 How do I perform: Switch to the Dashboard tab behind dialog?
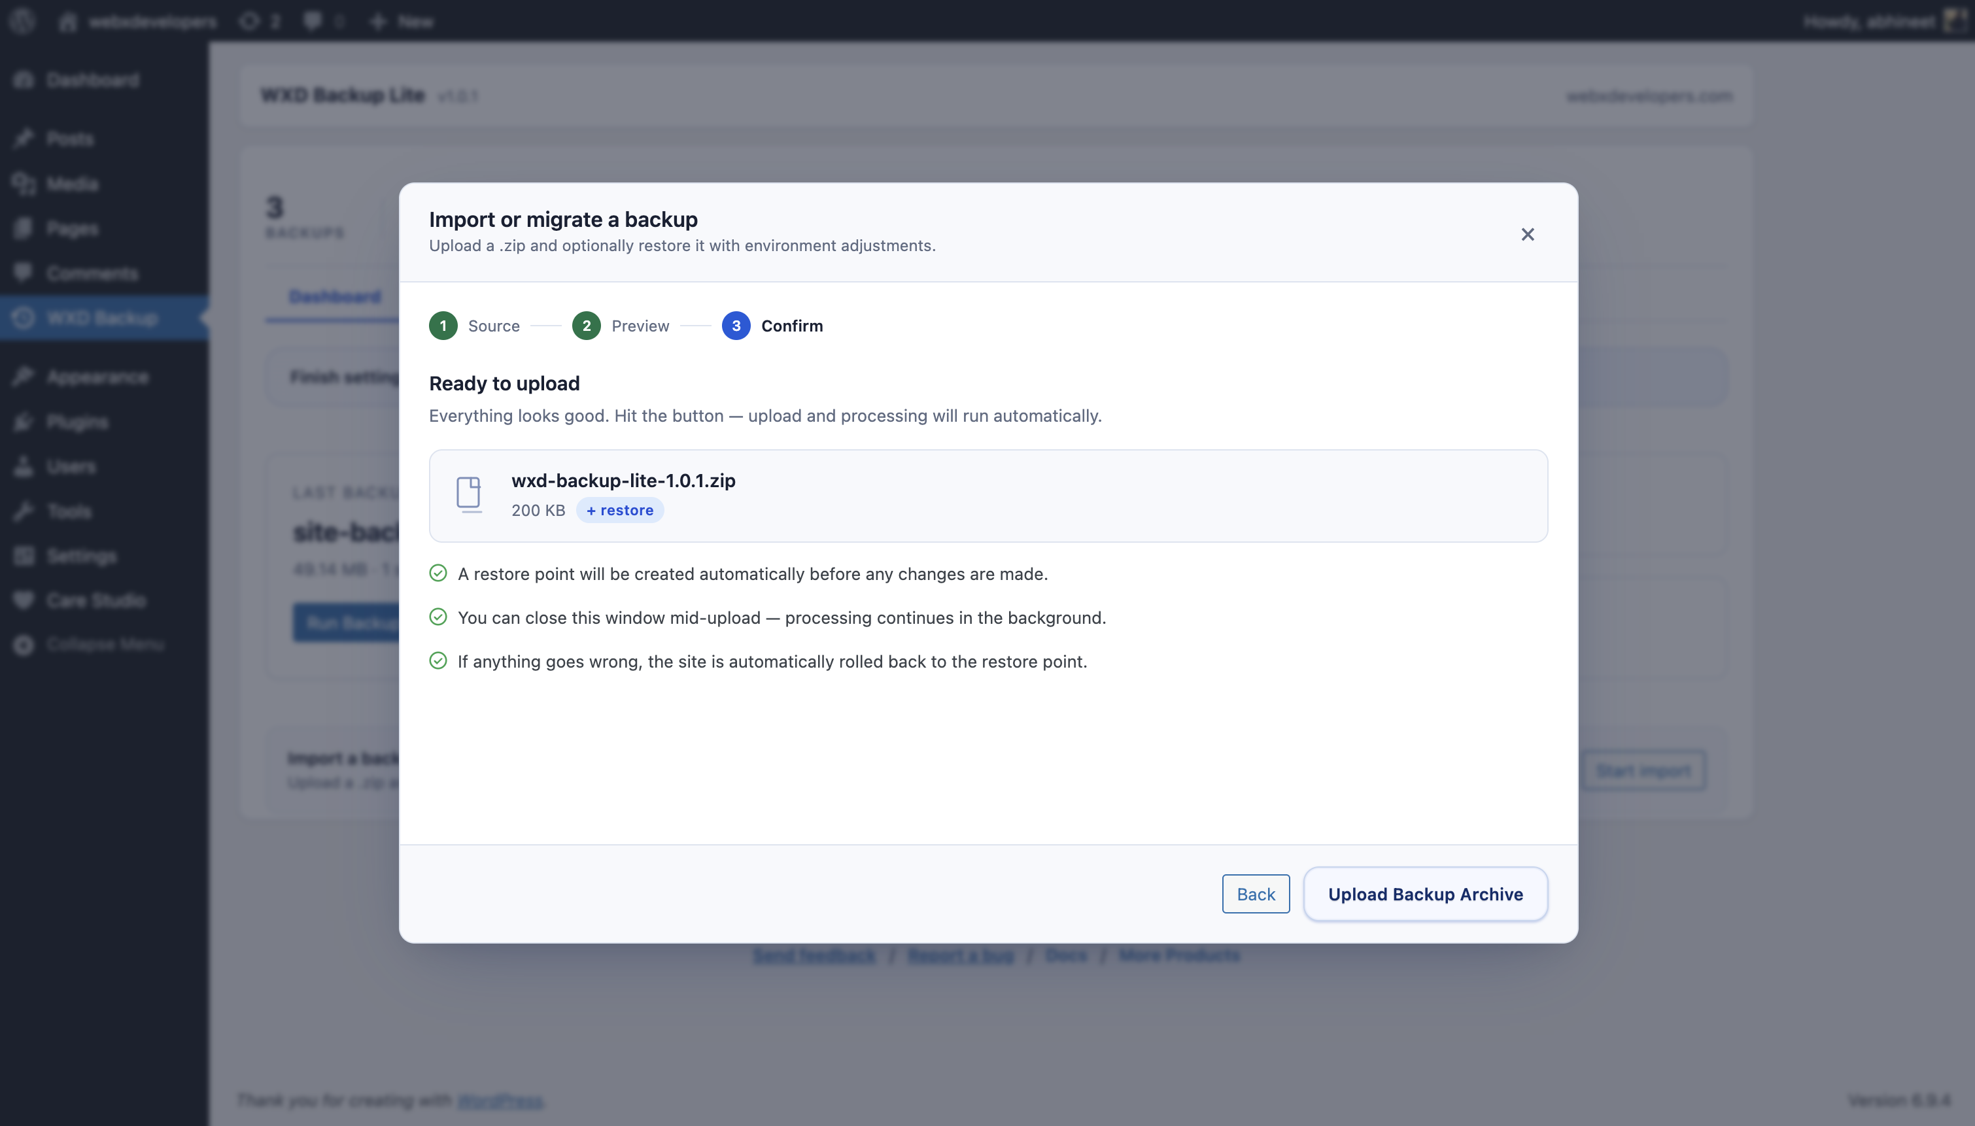(x=334, y=296)
